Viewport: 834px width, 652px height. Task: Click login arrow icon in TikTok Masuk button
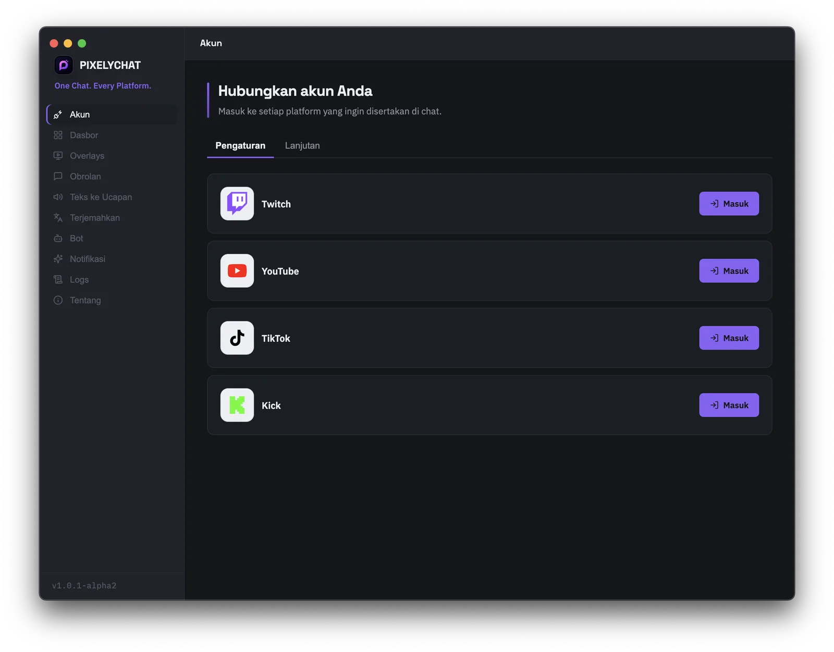[x=715, y=338]
